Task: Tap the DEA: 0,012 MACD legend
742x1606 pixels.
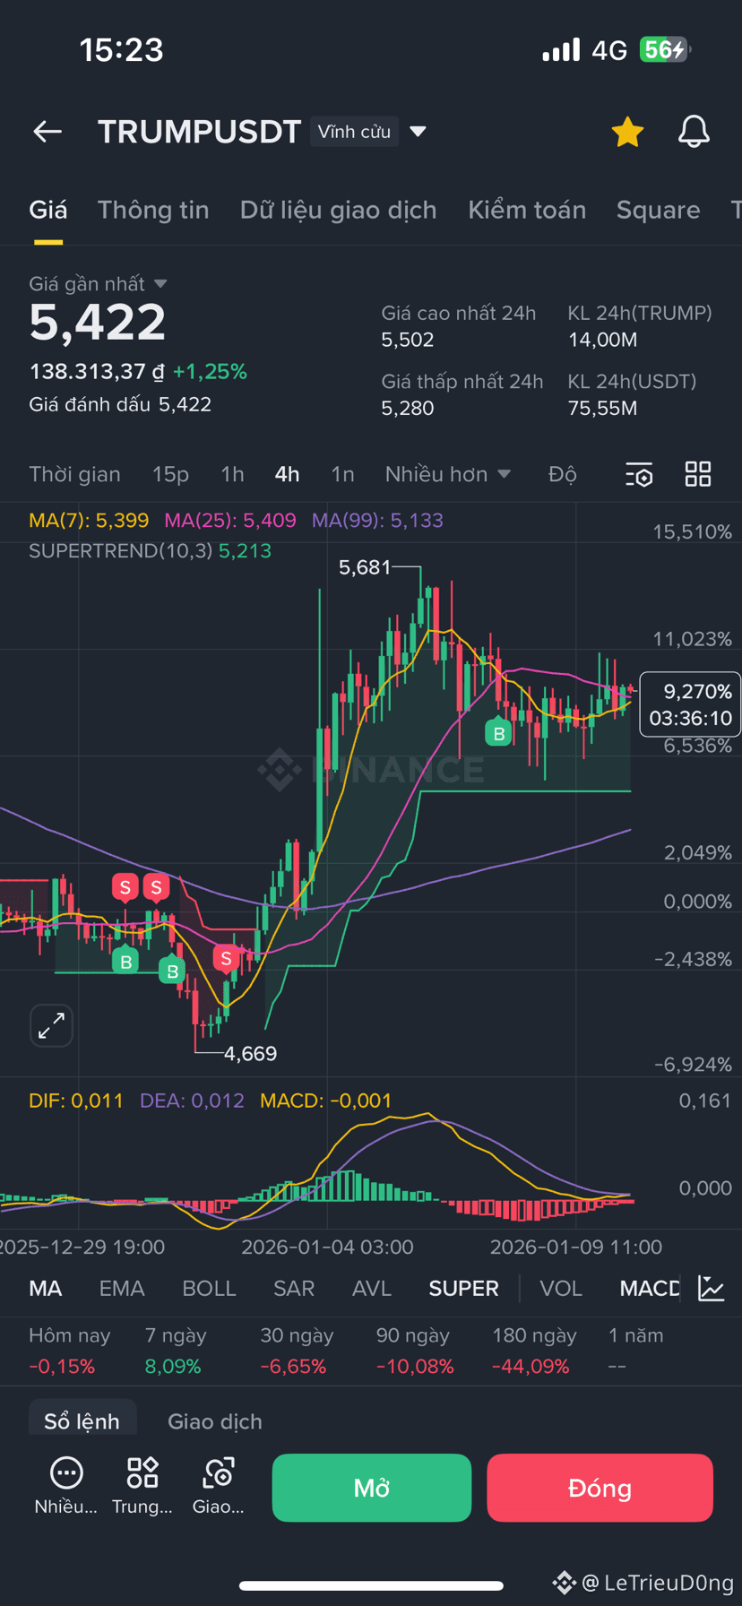Action: click(192, 1101)
